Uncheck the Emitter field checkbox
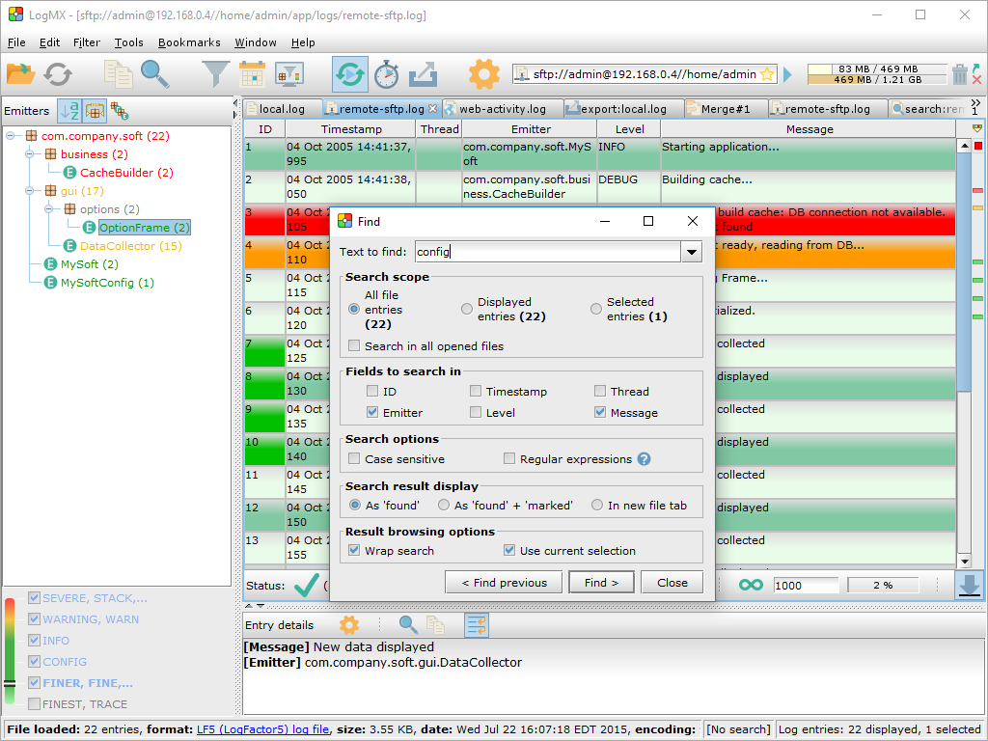This screenshot has width=988, height=741. (372, 413)
